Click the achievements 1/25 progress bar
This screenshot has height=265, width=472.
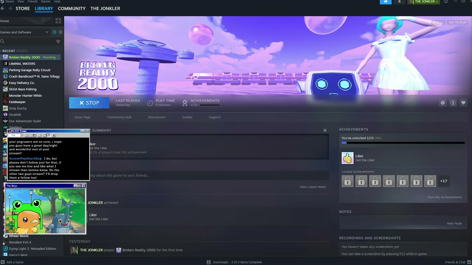(x=209, y=105)
